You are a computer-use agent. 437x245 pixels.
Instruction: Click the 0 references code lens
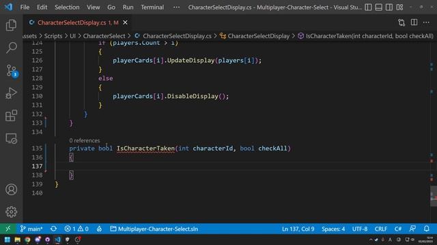point(85,141)
